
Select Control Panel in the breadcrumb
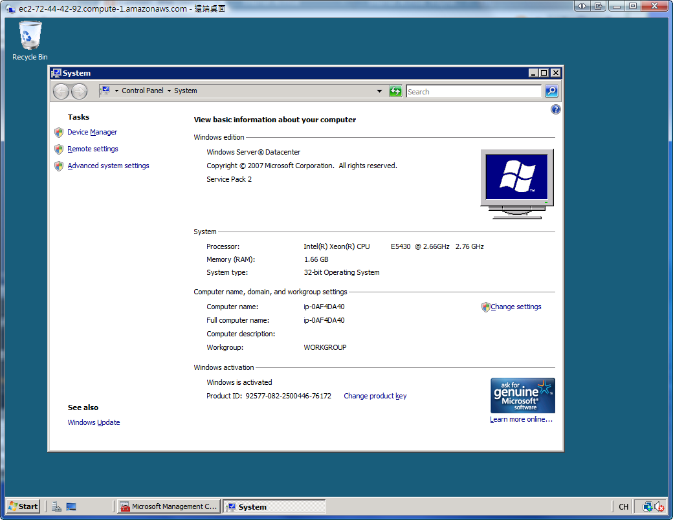coord(142,91)
